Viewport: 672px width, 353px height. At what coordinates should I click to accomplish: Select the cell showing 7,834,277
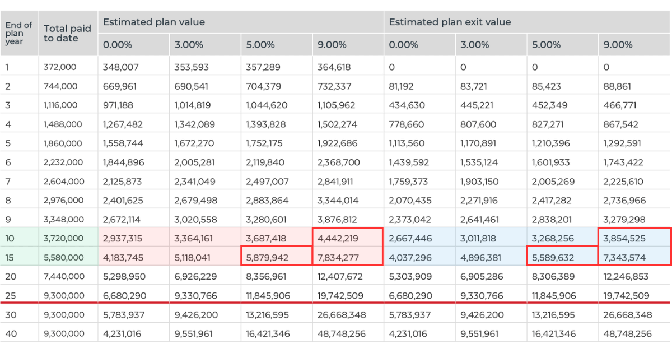pos(338,258)
